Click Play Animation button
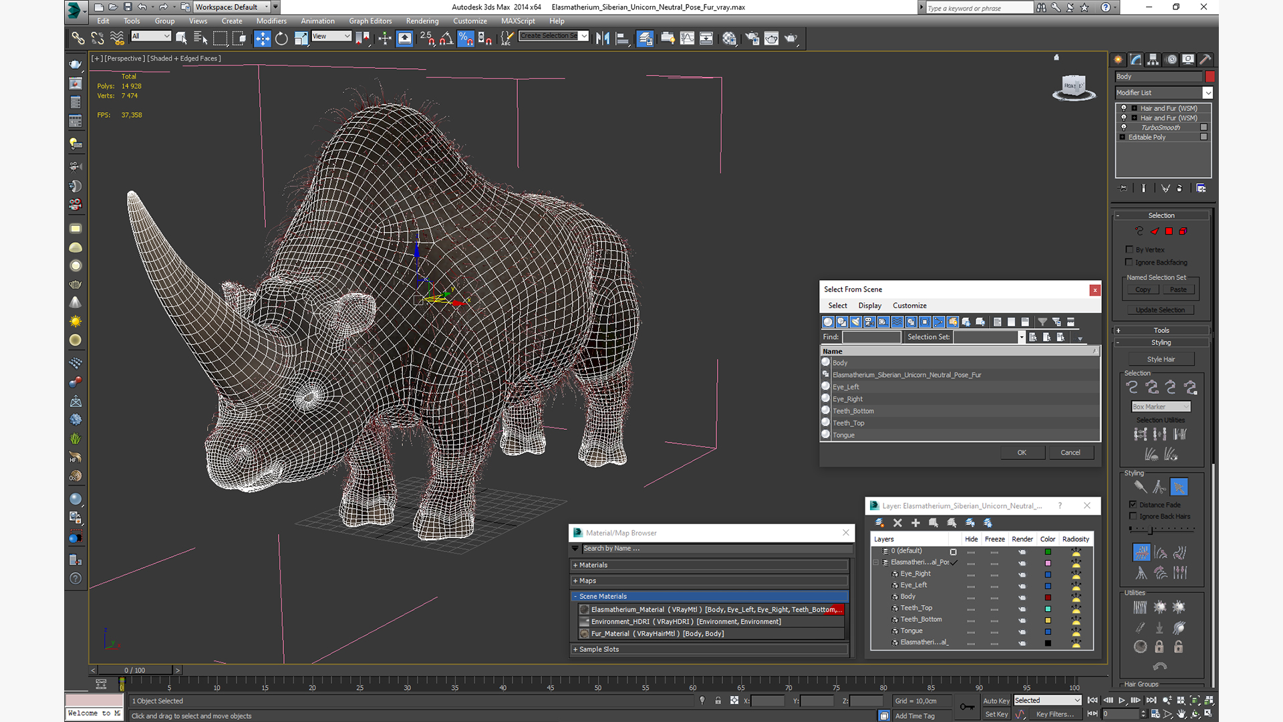The height and width of the screenshot is (722, 1283). [1122, 701]
